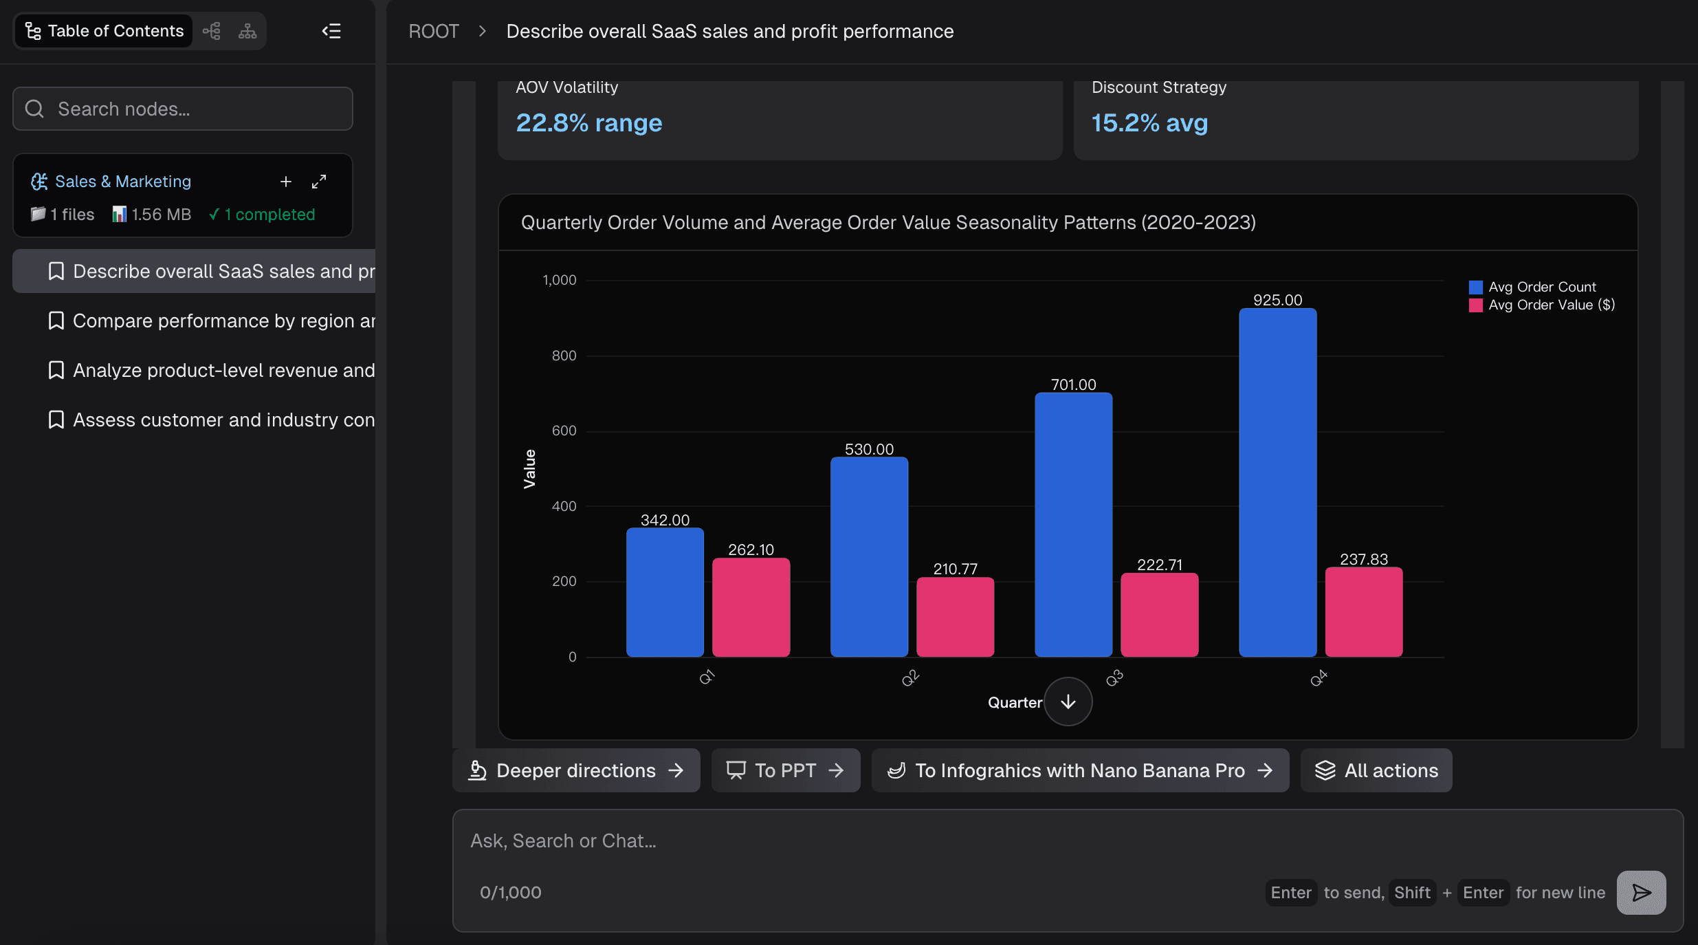1698x945 pixels.
Task: Open the All actions menu
Action: point(1376,770)
